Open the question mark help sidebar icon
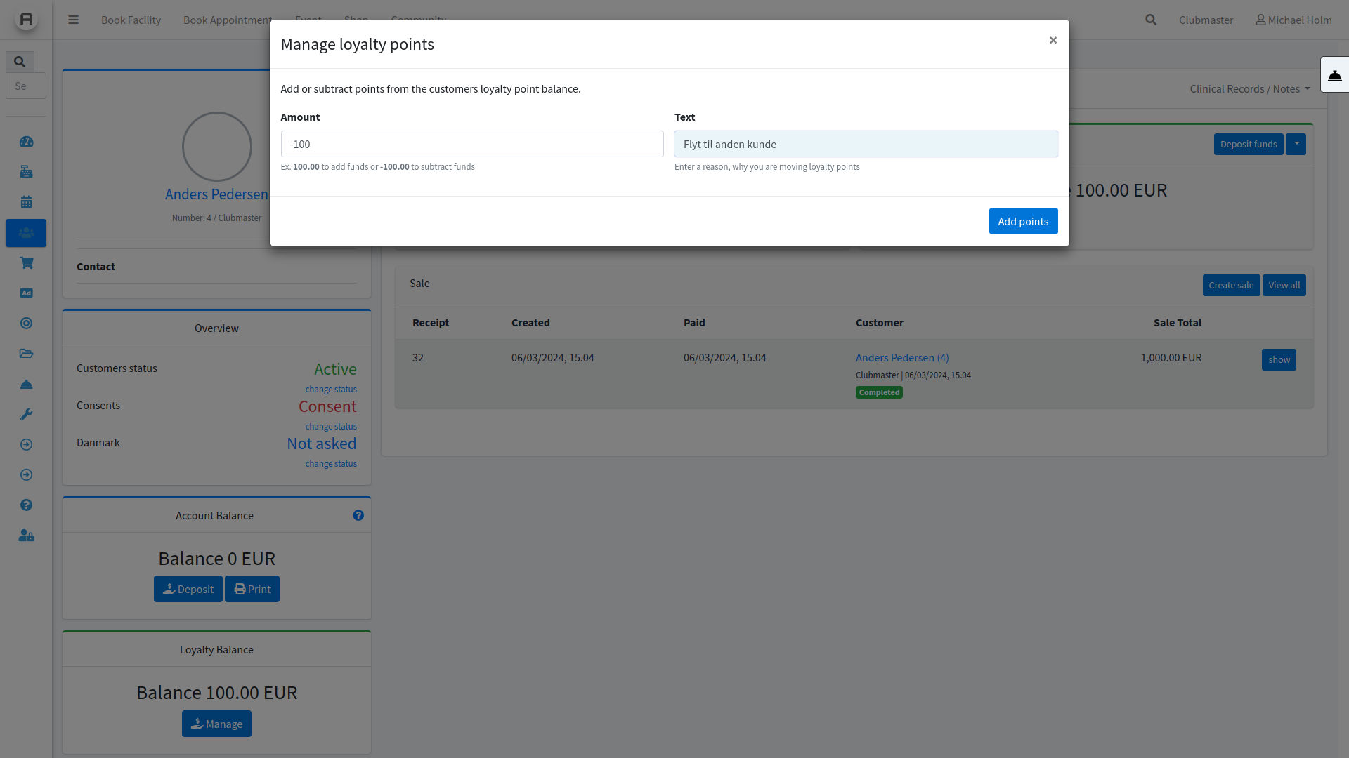The width and height of the screenshot is (1349, 758). click(x=26, y=505)
